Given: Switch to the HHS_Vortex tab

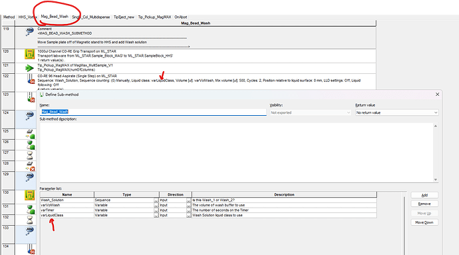Looking at the screenshot, I should [x=27, y=17].
